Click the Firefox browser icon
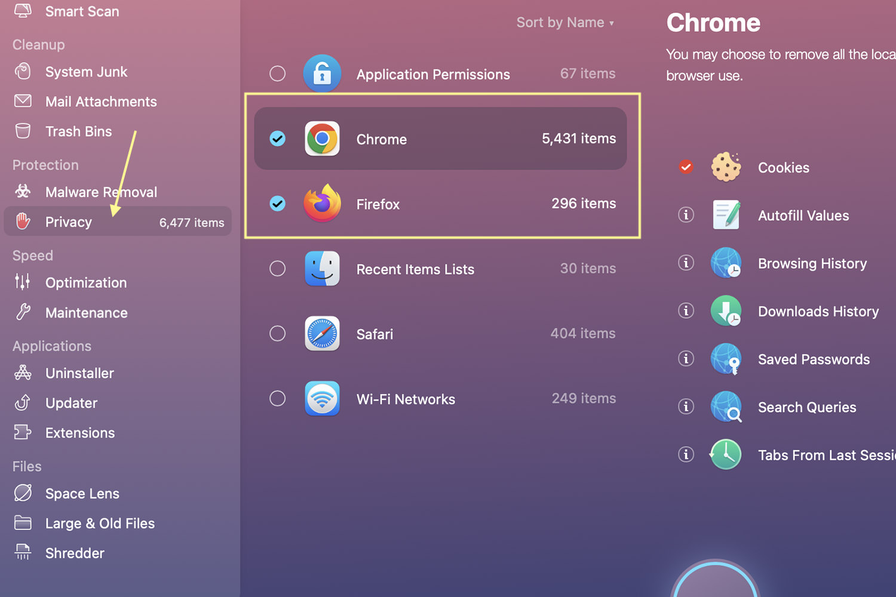This screenshot has width=896, height=597. tap(322, 204)
